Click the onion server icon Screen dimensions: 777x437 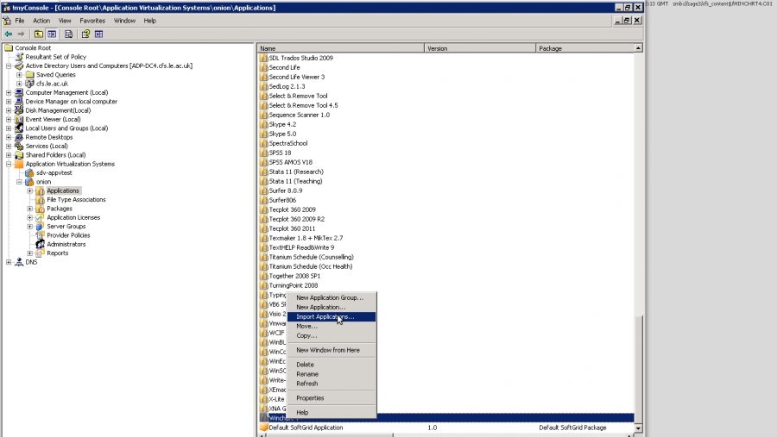coord(29,182)
